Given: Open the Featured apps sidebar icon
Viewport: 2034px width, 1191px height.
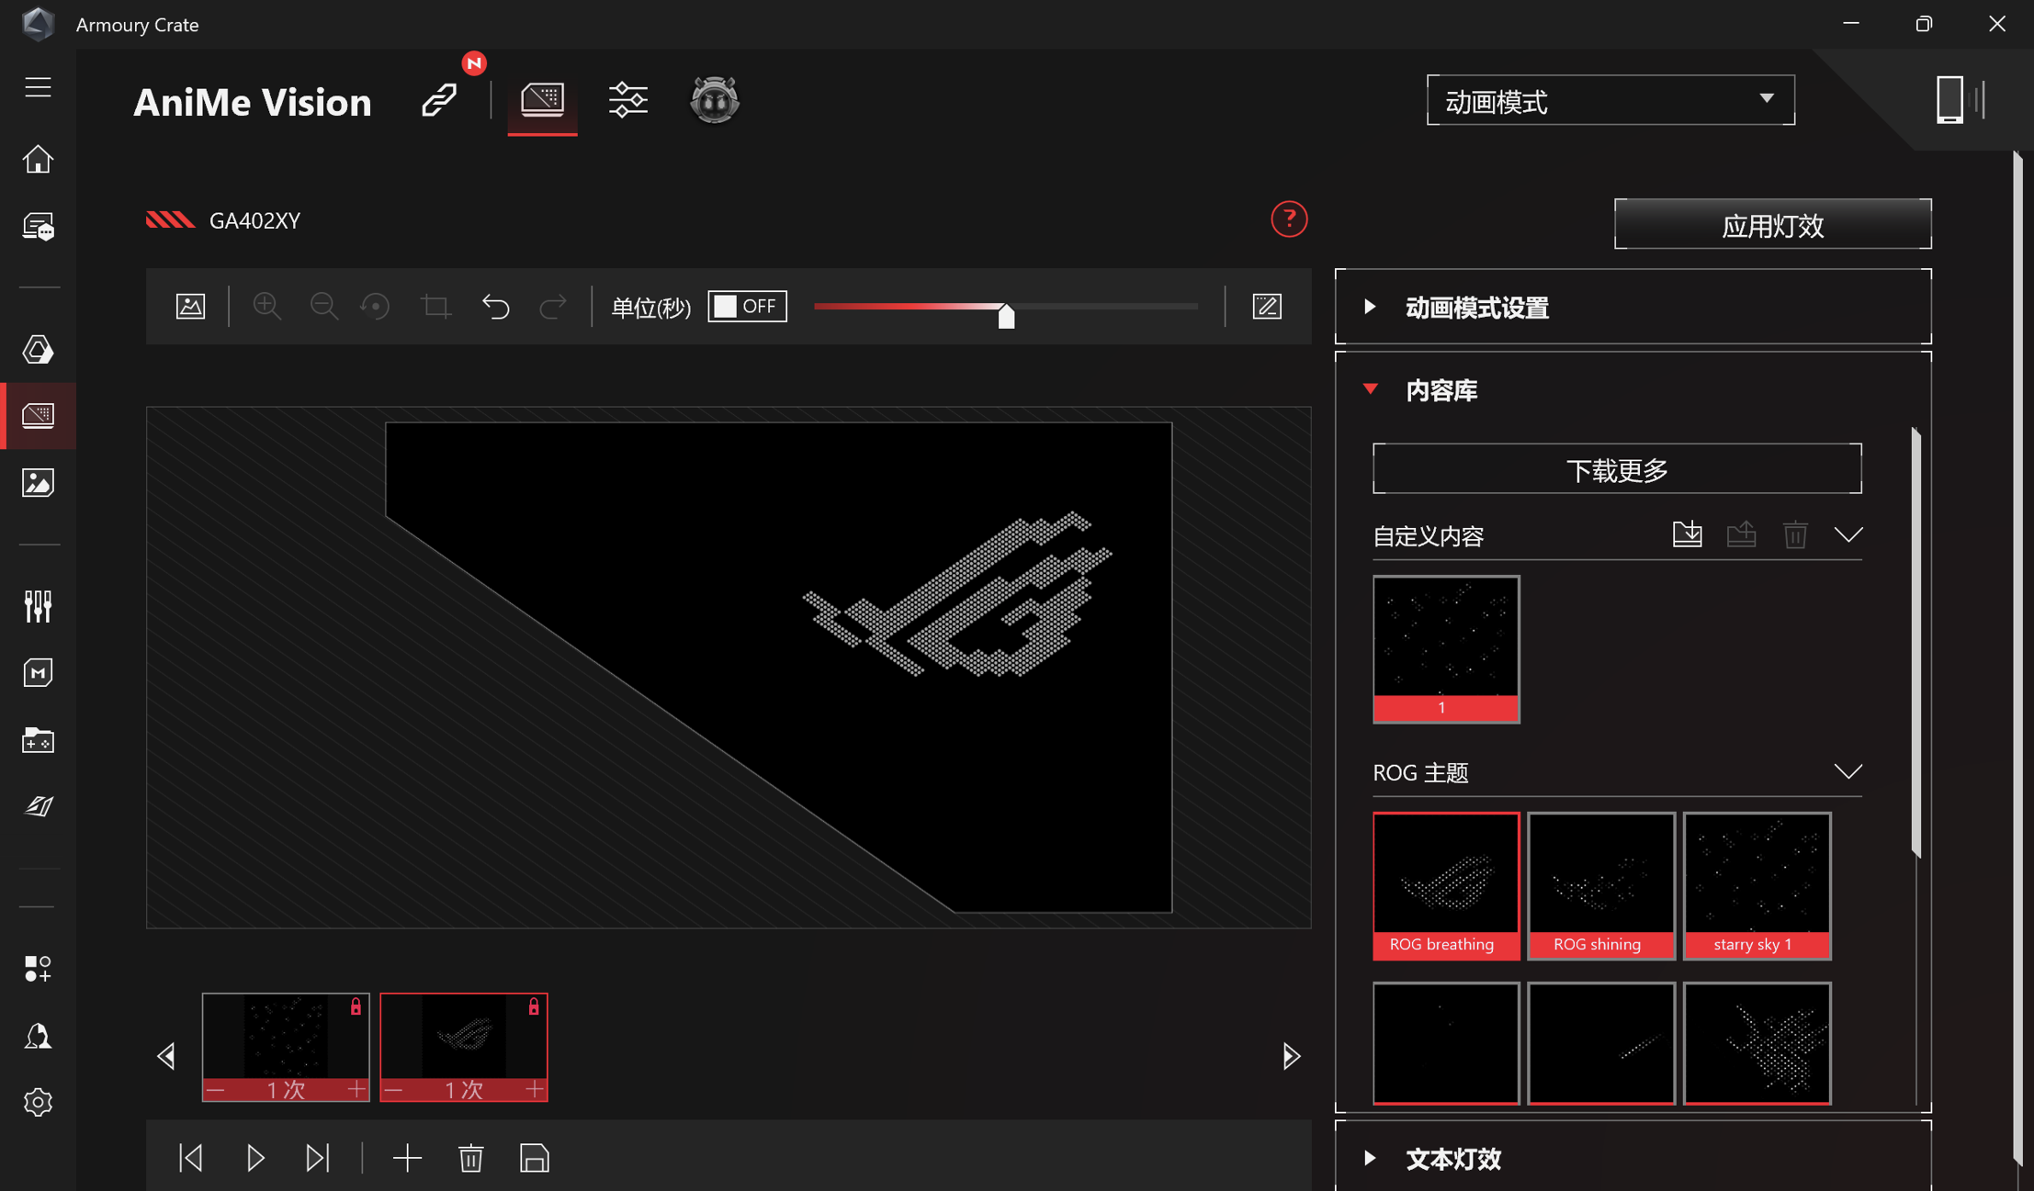Looking at the screenshot, I should [x=38, y=969].
